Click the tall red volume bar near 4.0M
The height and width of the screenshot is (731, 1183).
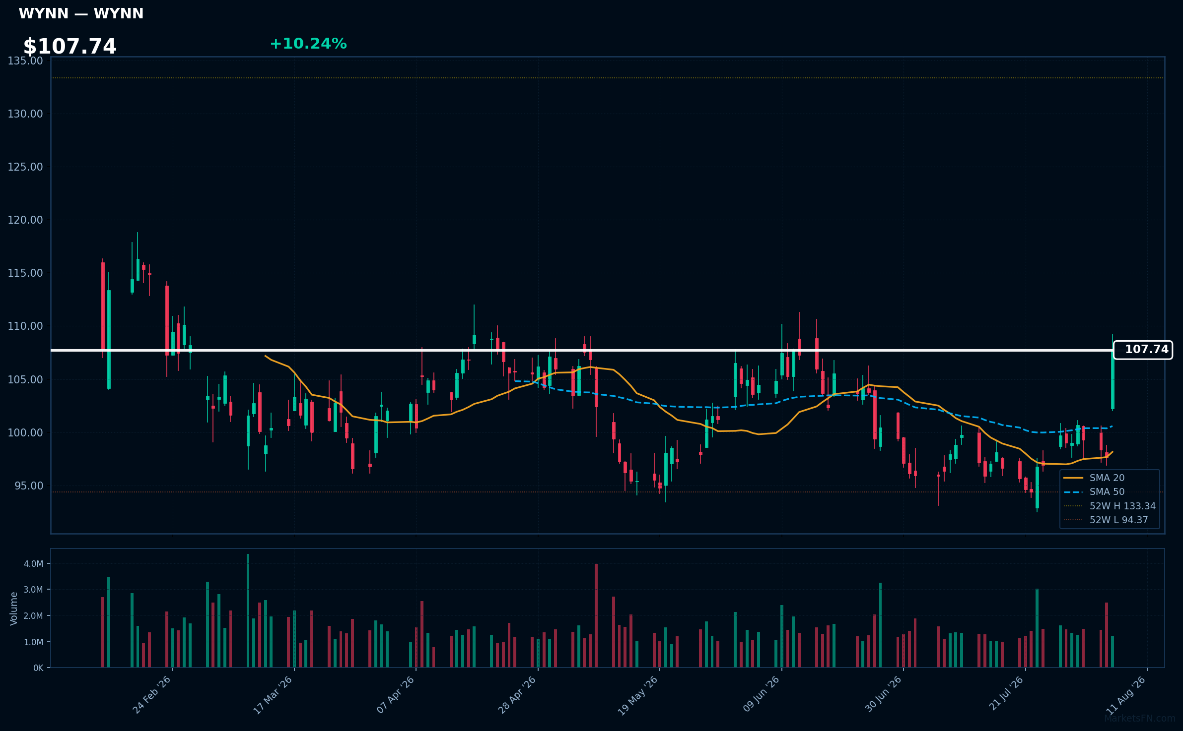coord(596,615)
